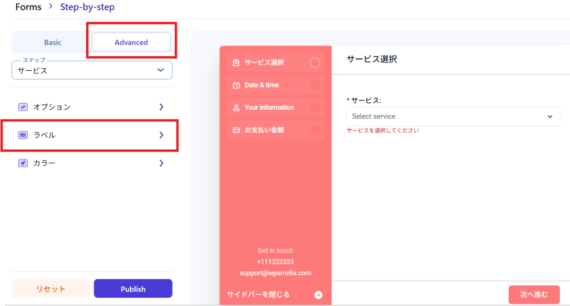Go to Forms in the breadcrumb
570x306 pixels.
pyautogui.click(x=28, y=7)
